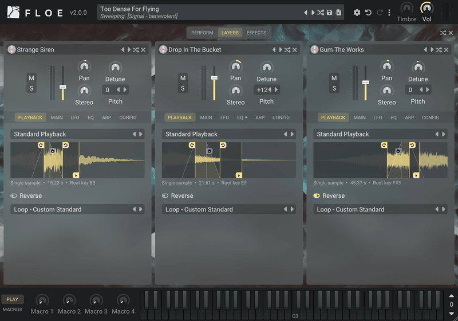Click the Gum The Works volume fader
The height and width of the screenshot is (321, 458).
[365, 83]
